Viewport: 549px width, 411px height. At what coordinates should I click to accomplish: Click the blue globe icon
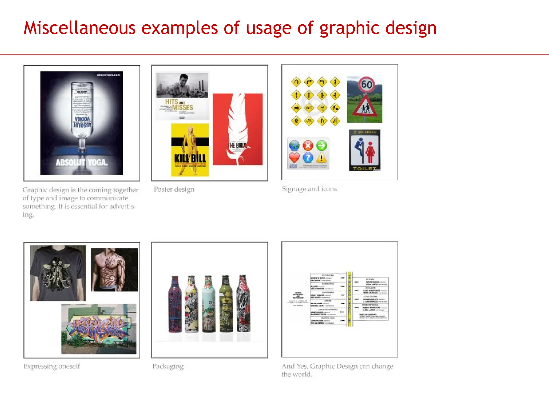pos(294,146)
